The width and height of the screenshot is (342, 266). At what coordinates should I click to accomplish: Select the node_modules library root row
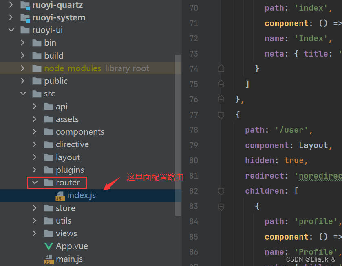pos(90,68)
